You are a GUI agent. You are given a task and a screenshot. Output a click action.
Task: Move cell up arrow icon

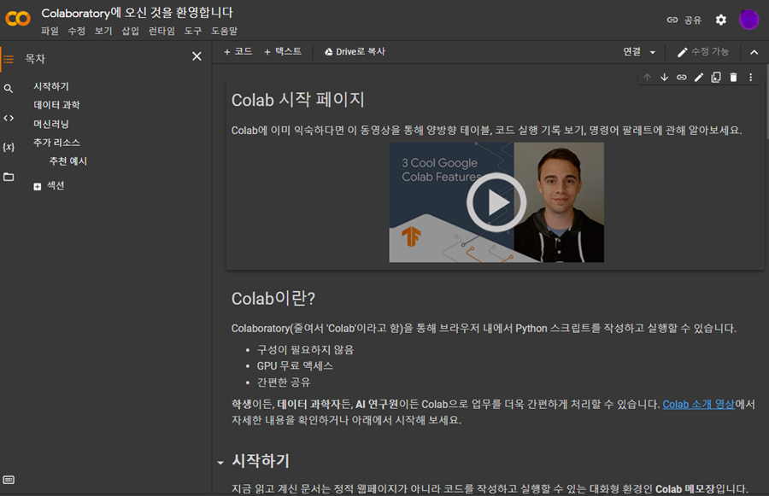pyautogui.click(x=647, y=78)
